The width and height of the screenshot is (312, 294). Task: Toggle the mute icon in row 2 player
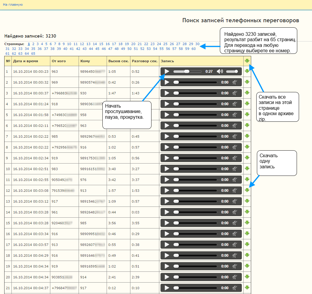pos(235,82)
